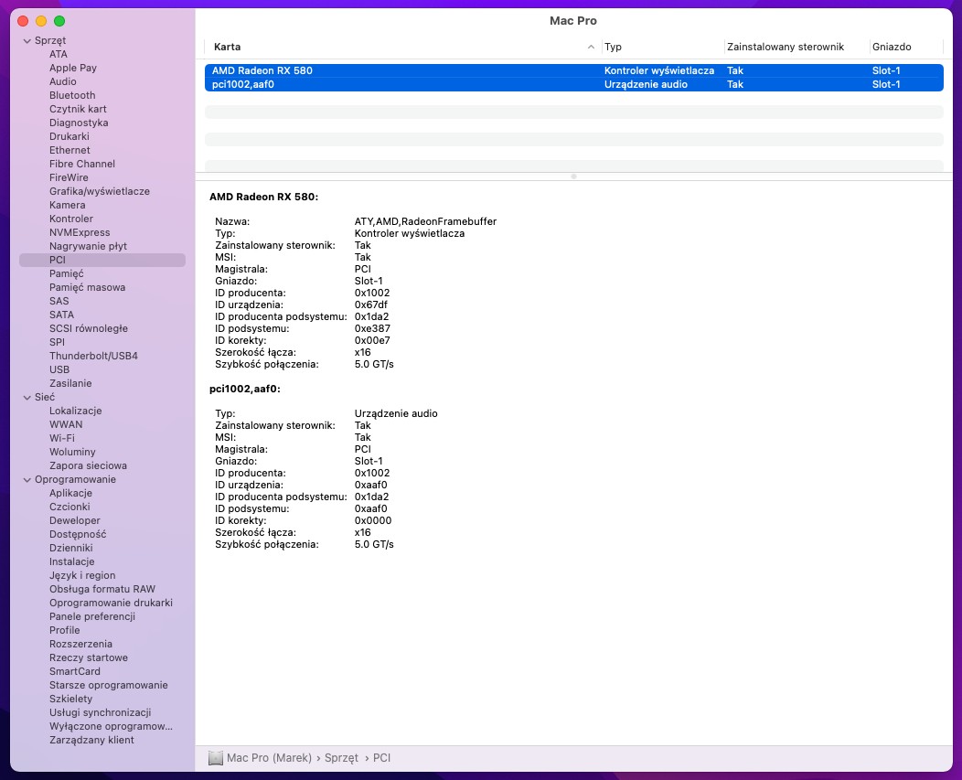Open Instalacje in the sidebar
The image size is (962, 780).
(x=71, y=561)
